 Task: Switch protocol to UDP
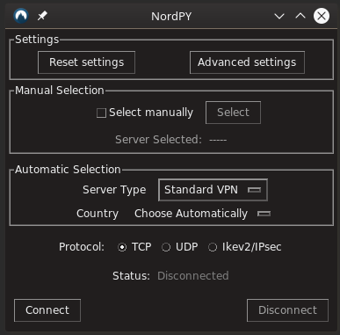pyautogui.click(x=166, y=247)
